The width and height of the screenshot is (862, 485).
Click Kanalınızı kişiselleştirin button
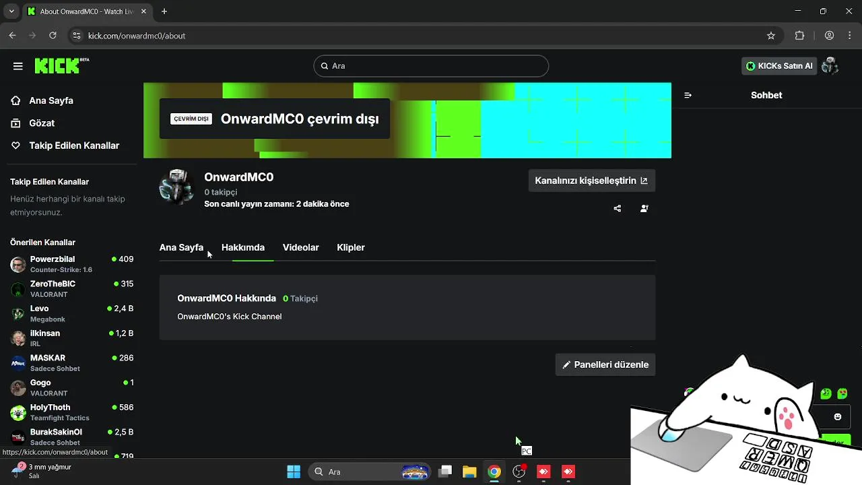(591, 181)
